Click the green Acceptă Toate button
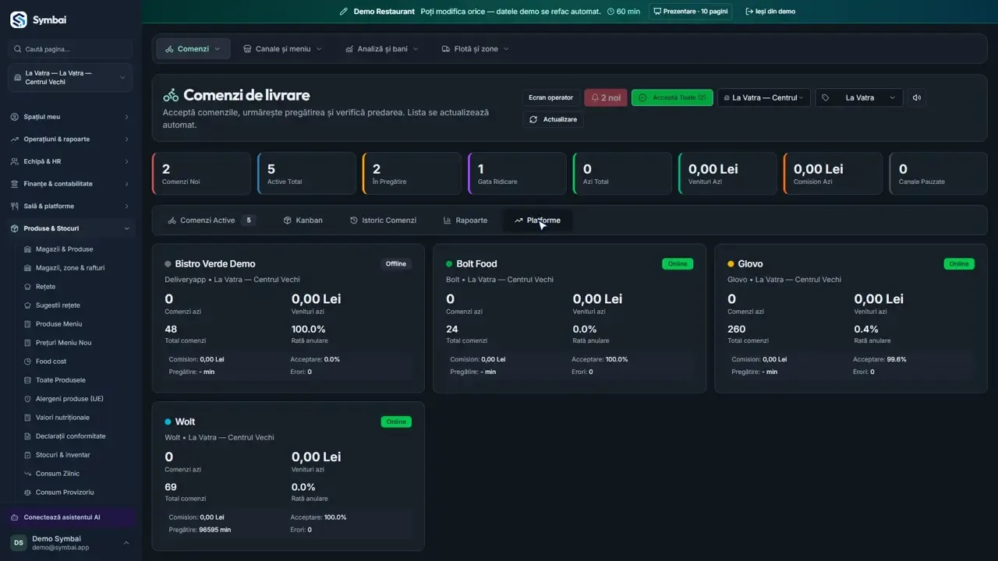This screenshot has height=561, width=998. tap(672, 97)
